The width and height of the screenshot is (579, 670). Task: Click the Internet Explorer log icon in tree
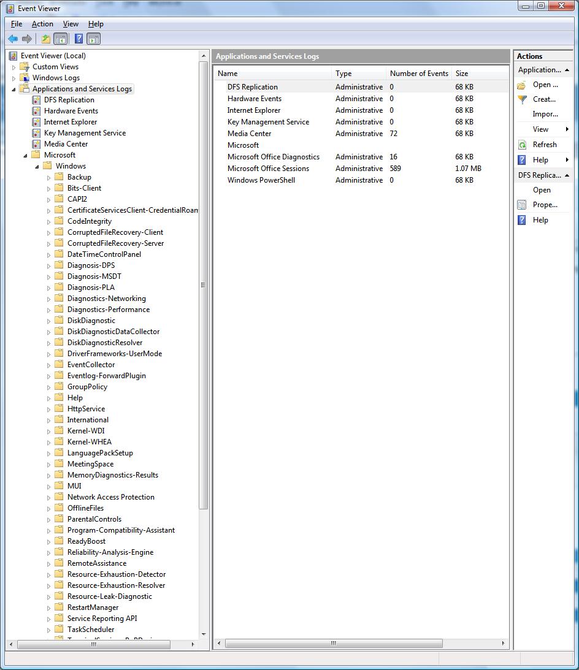point(36,122)
